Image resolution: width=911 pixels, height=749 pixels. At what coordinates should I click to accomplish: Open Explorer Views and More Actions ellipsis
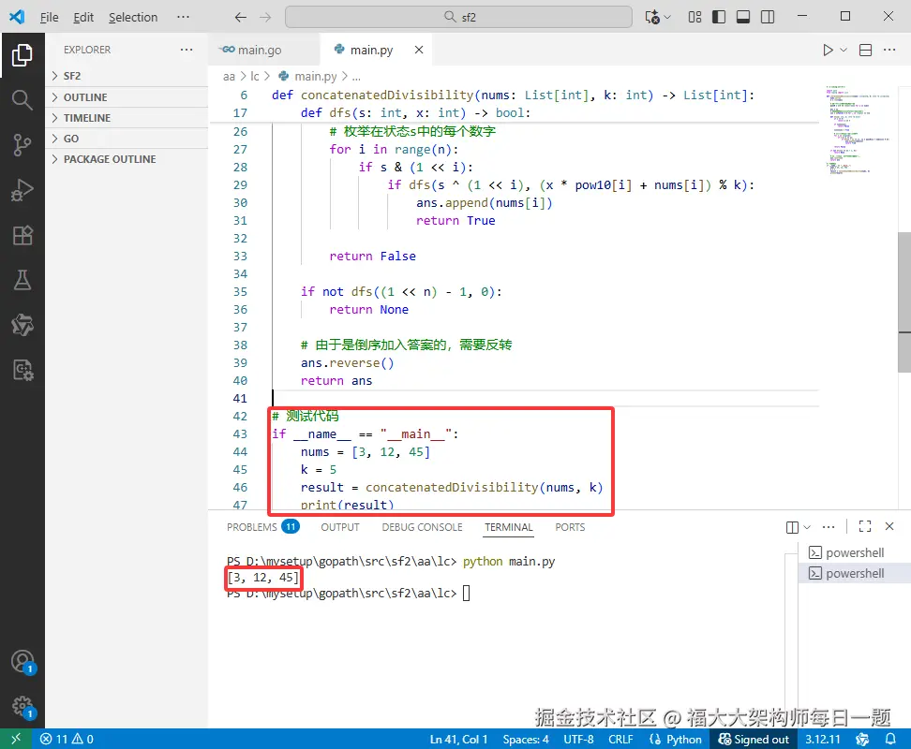(186, 50)
